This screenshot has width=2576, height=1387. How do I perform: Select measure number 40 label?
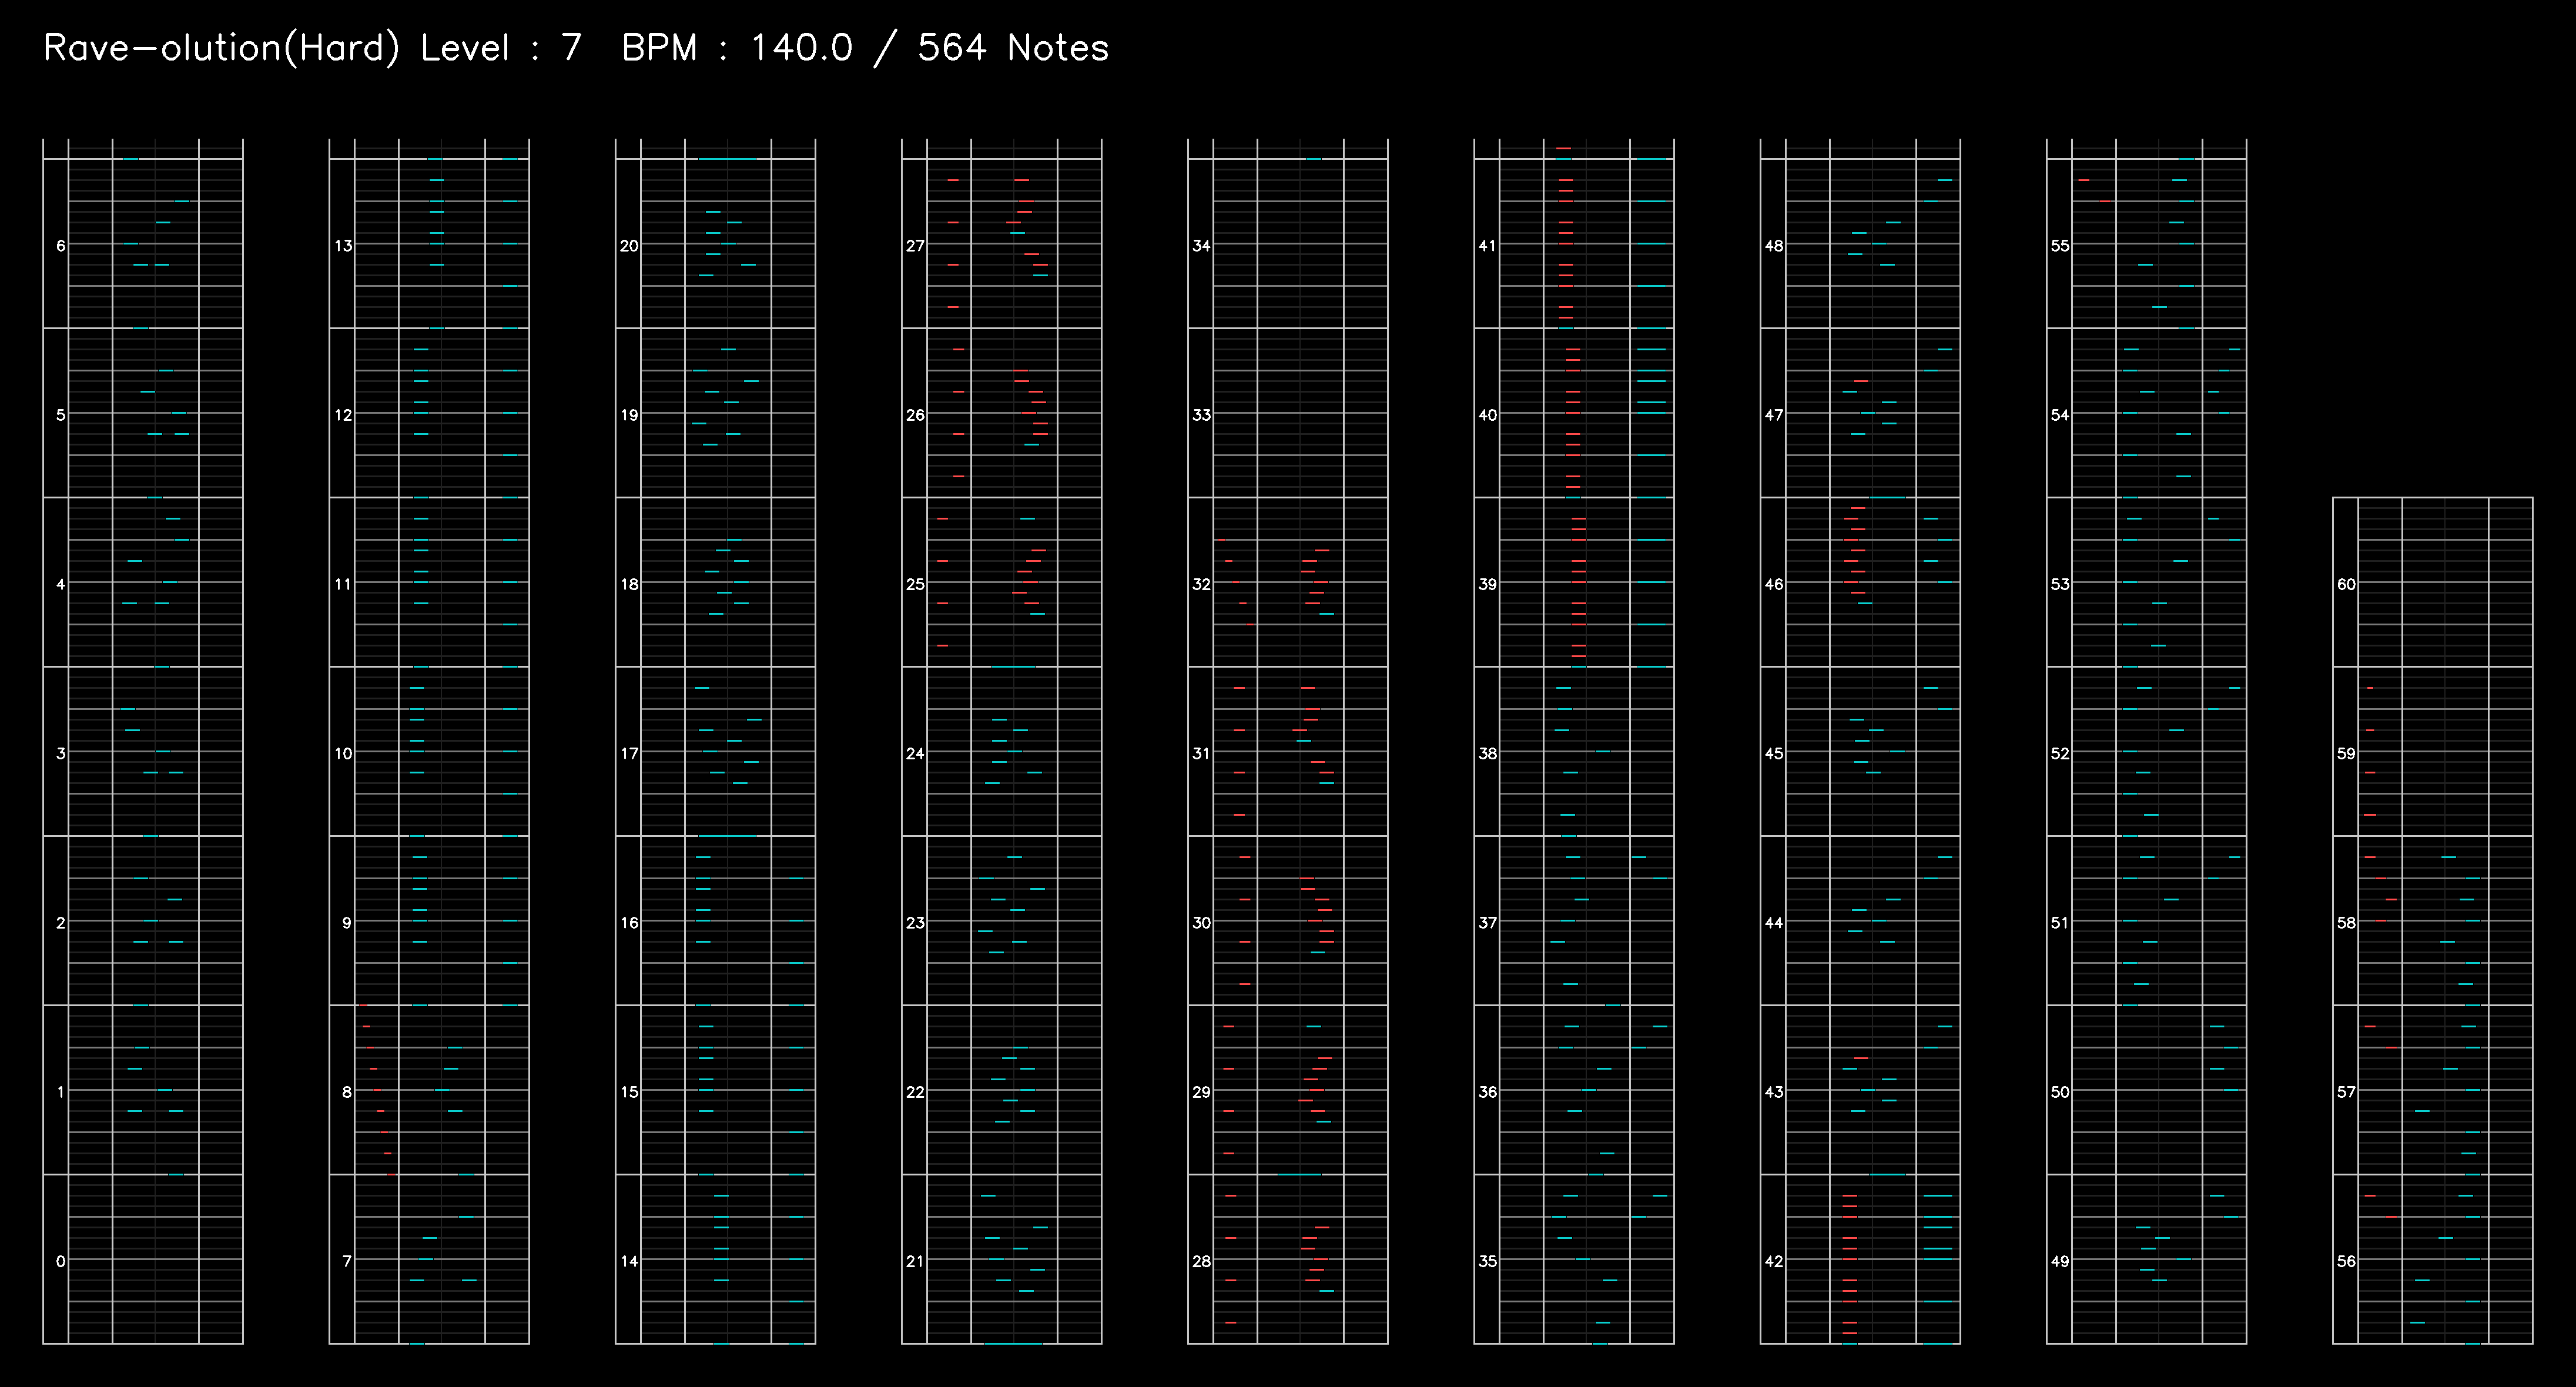[1488, 414]
